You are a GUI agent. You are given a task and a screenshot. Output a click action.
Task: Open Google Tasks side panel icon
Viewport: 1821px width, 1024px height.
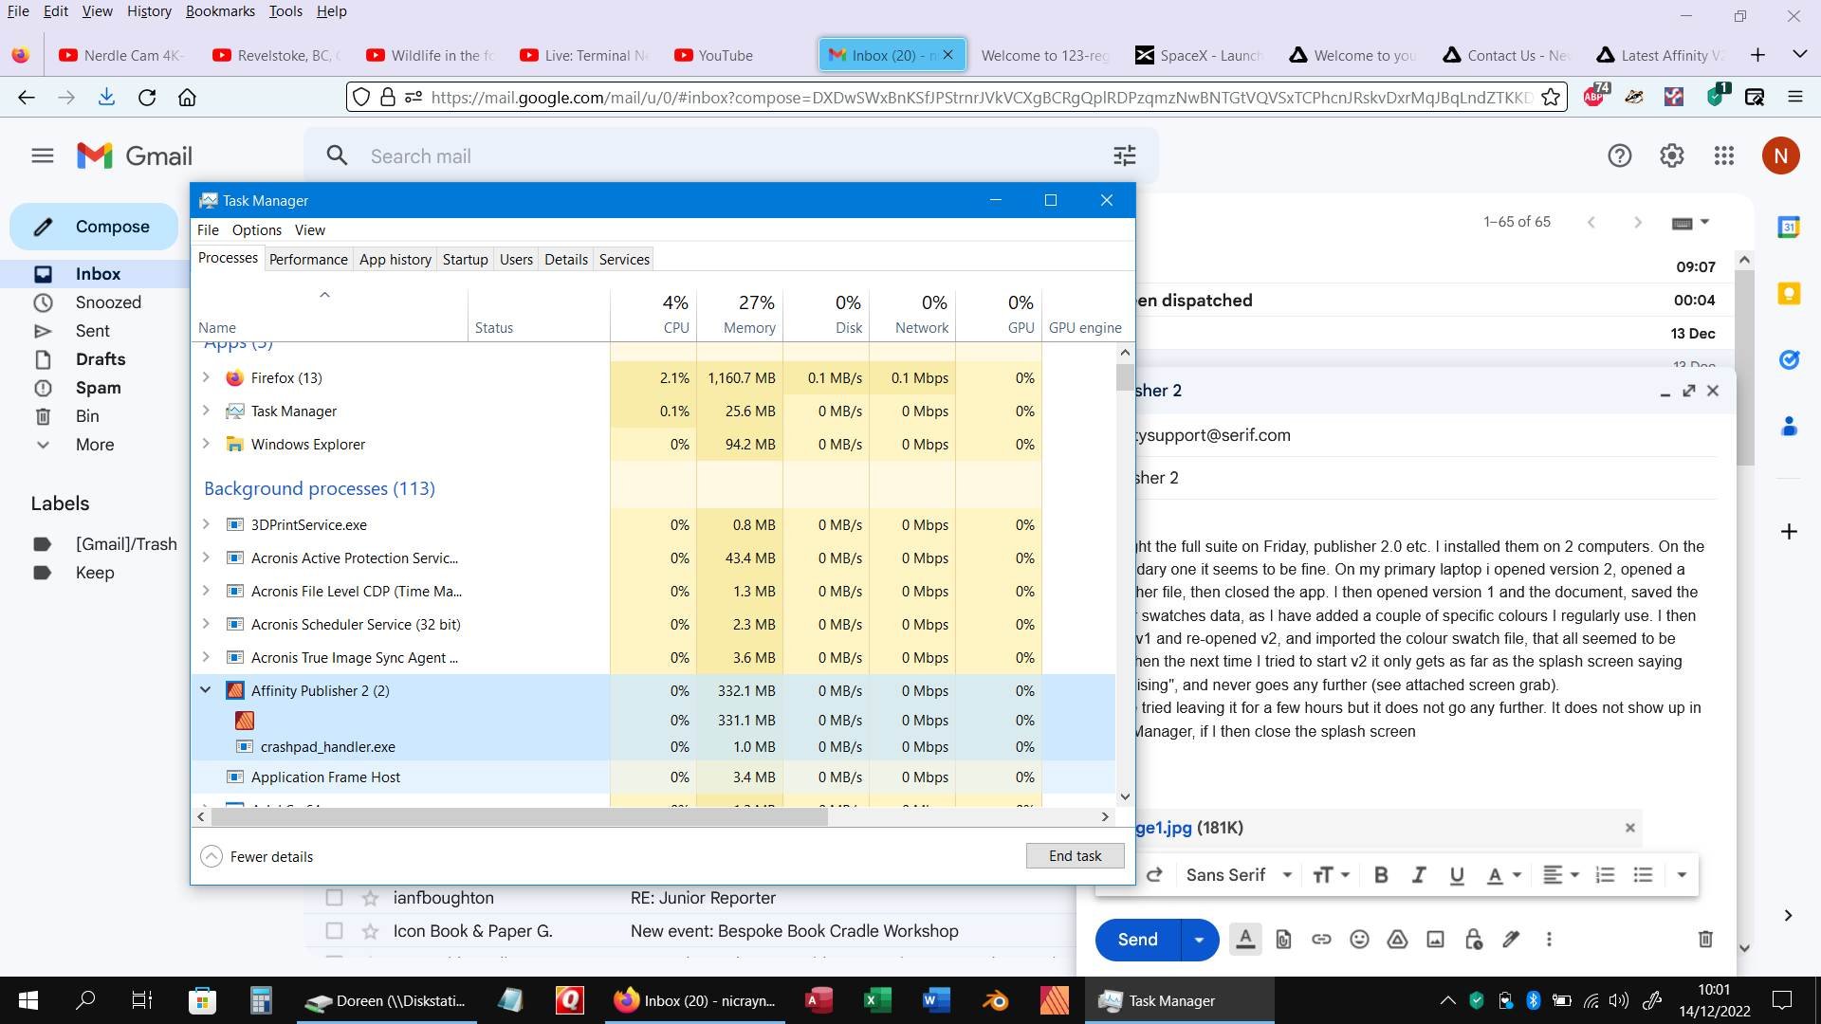(1789, 359)
